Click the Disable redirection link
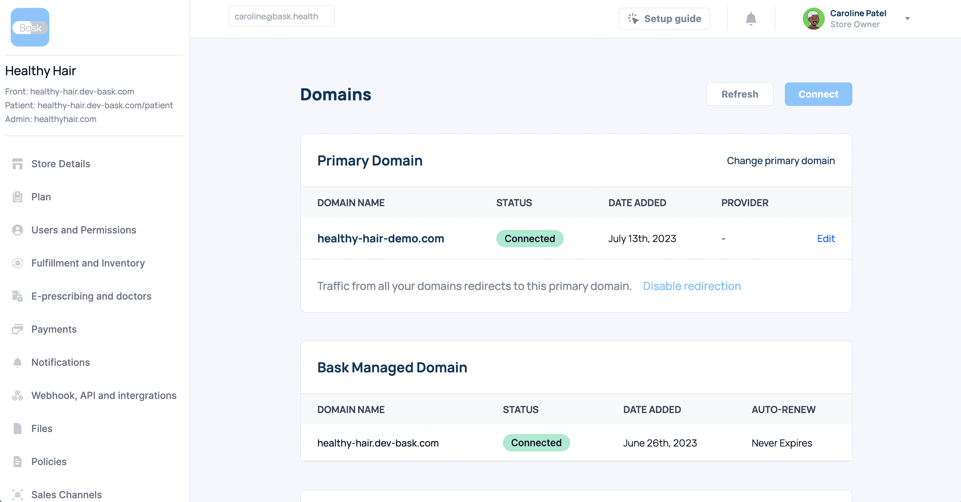This screenshot has width=961, height=502. pos(692,286)
